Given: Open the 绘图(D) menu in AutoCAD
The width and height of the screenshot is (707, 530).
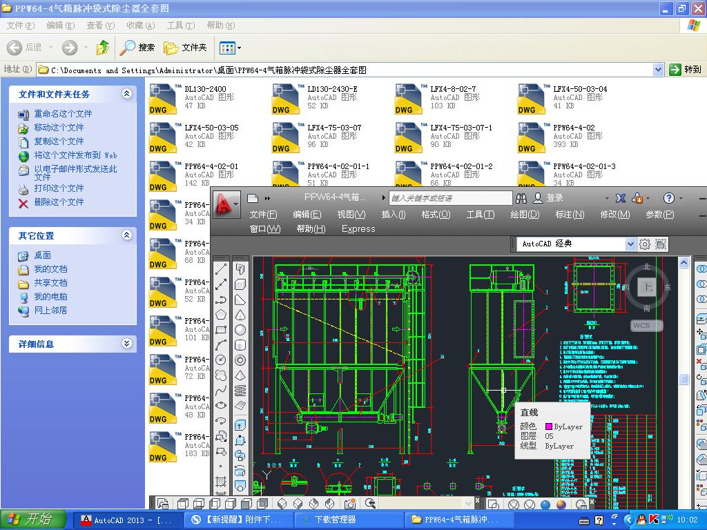Looking at the screenshot, I should (525, 215).
